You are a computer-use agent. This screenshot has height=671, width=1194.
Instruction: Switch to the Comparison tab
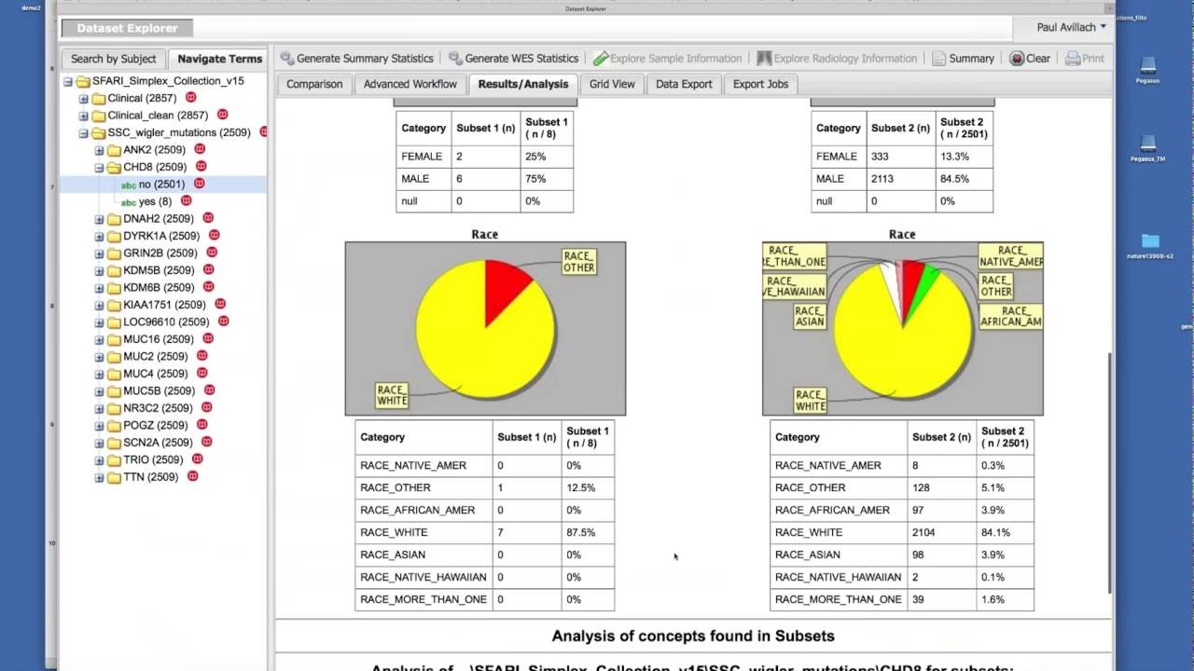tap(314, 84)
